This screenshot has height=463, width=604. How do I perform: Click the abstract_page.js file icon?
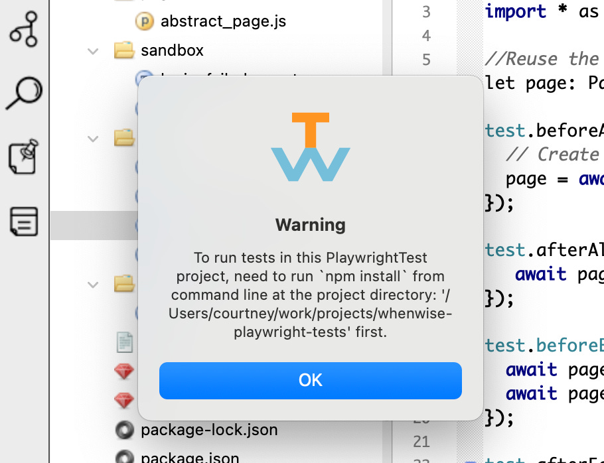pos(145,21)
